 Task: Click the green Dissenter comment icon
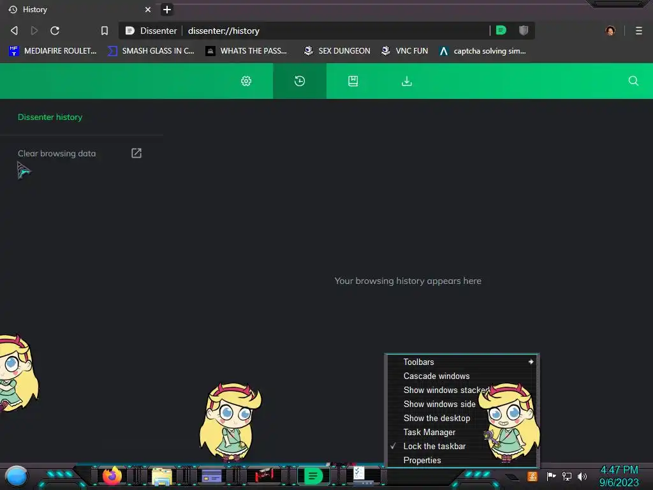[x=501, y=30]
